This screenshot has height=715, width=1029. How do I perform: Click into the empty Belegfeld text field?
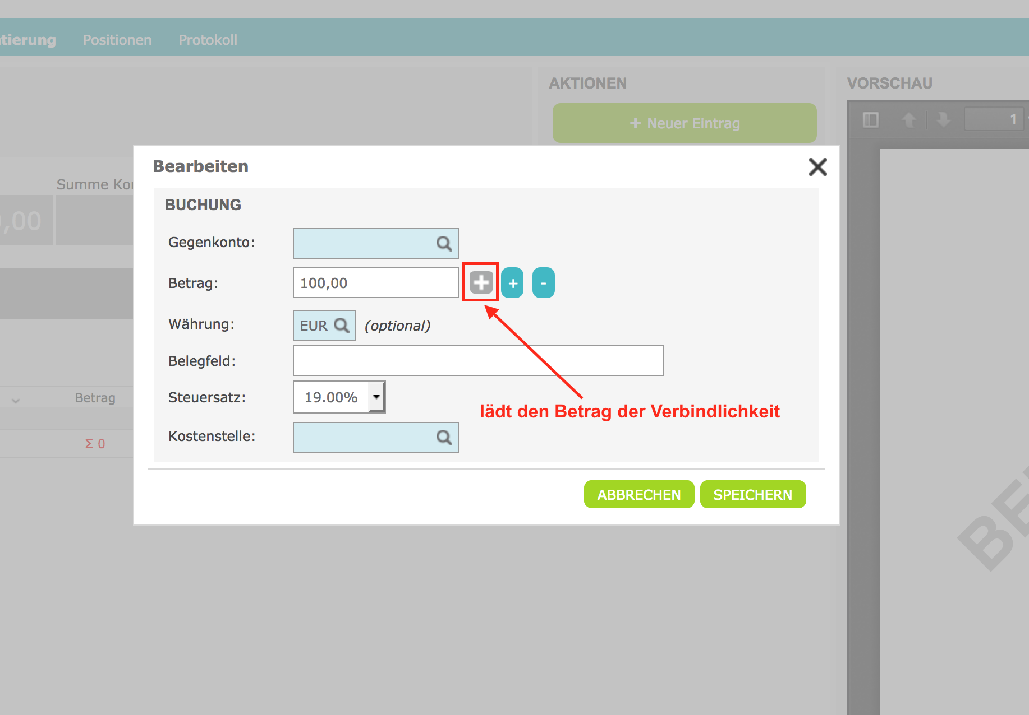click(478, 361)
